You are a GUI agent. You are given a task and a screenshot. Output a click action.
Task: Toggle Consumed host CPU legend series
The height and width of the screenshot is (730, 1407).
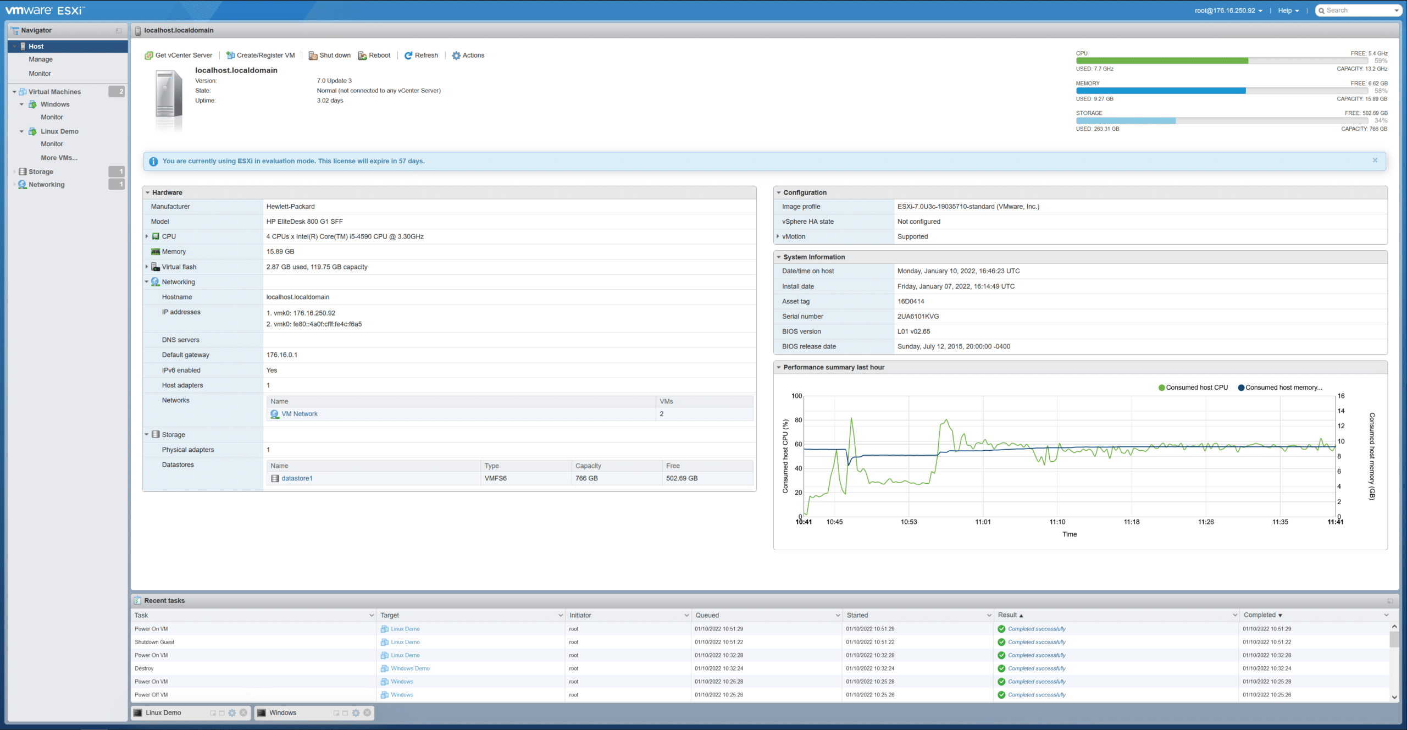pos(1193,388)
